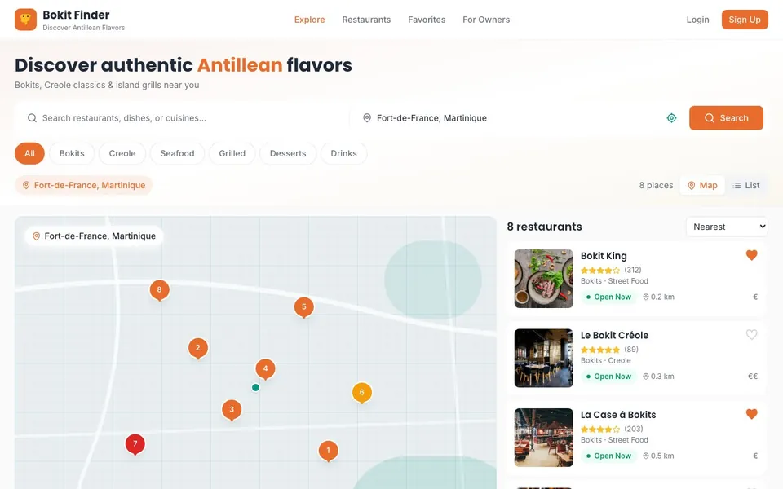Click map pin number 2
Screen dimensions: 783x489
pos(197,348)
